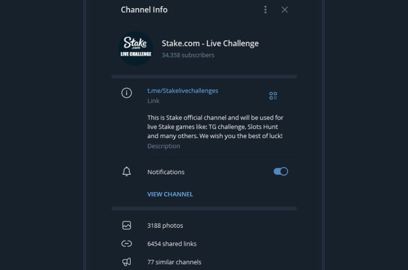Open the 3188 photos list
408x270 pixels.
(x=205, y=226)
